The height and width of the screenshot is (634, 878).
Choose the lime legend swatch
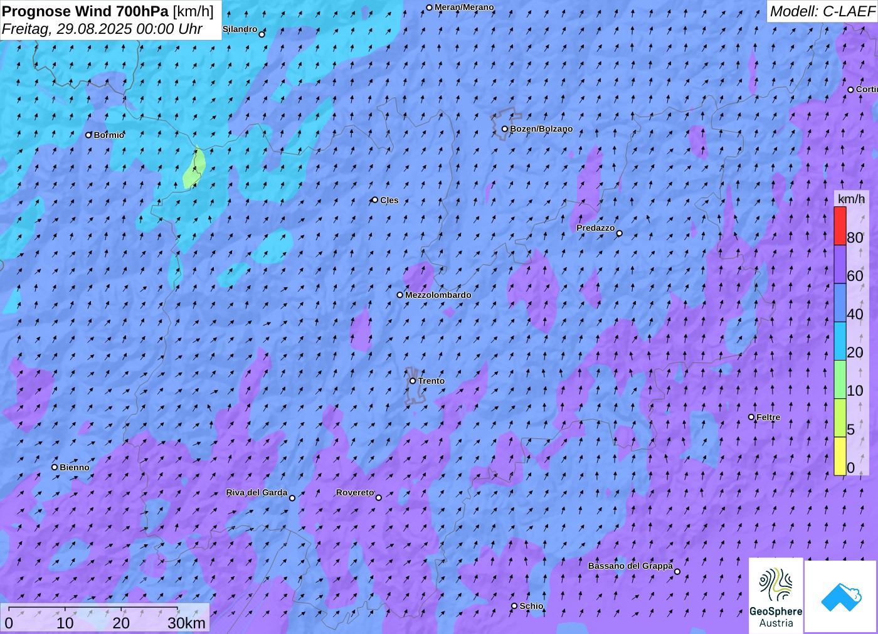[x=840, y=417]
